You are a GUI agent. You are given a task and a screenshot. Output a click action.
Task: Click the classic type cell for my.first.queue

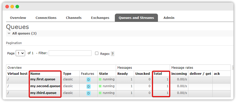[x=68, y=79]
